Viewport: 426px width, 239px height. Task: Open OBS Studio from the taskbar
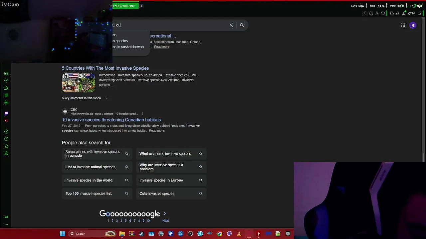190,234
